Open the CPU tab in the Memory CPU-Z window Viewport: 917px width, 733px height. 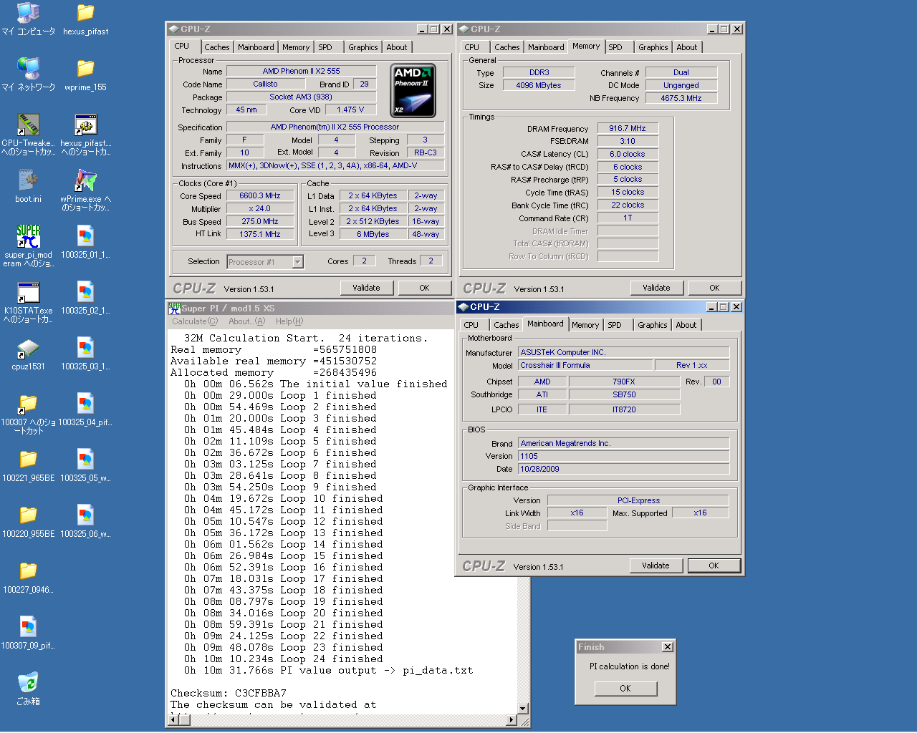(x=471, y=47)
